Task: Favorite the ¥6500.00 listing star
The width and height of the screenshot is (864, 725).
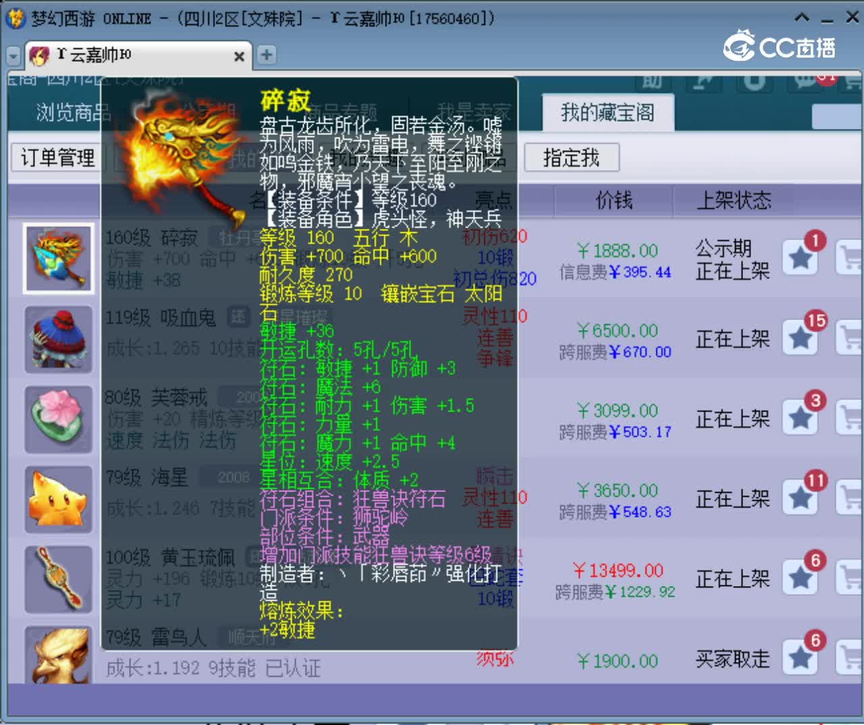Action: click(x=801, y=338)
